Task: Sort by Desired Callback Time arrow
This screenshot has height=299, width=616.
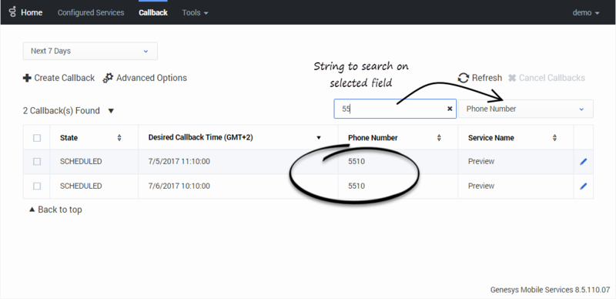Action: [x=319, y=138]
